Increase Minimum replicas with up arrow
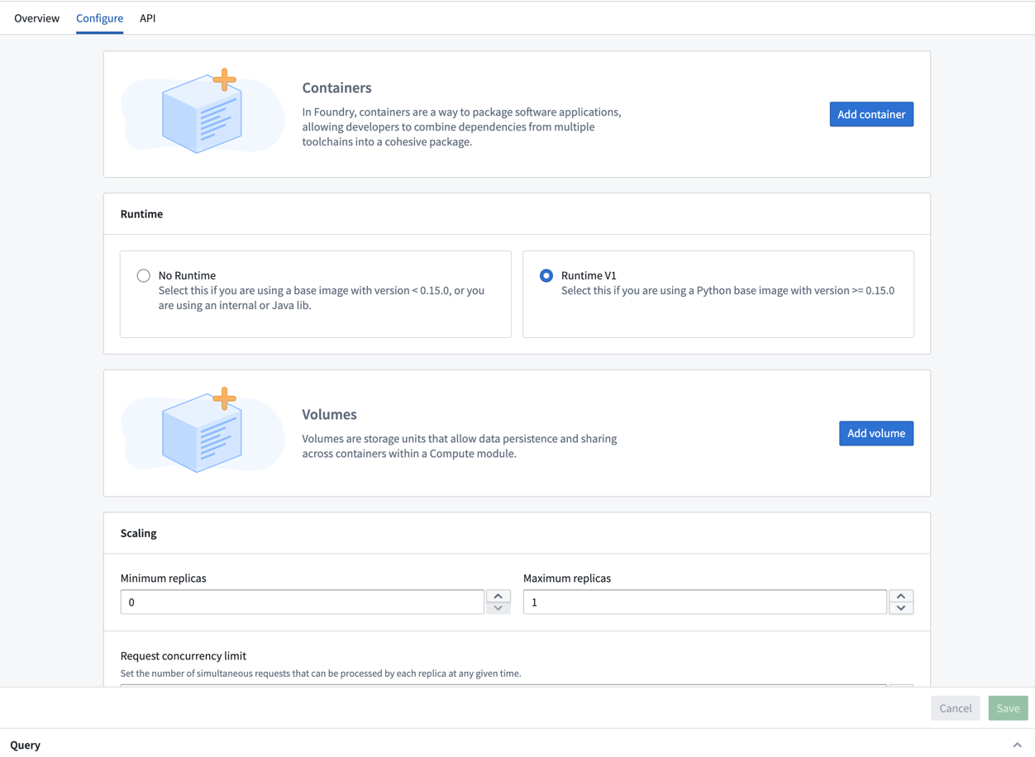Screen dimensions: 1035x757 point(498,596)
